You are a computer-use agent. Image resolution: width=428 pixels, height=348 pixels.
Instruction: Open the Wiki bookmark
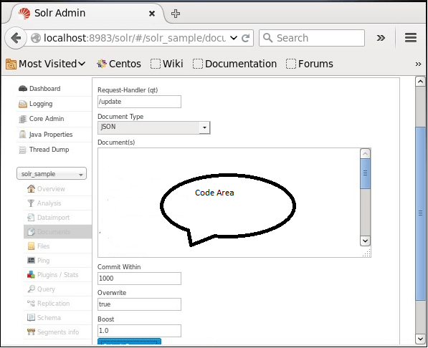pyautogui.click(x=167, y=64)
